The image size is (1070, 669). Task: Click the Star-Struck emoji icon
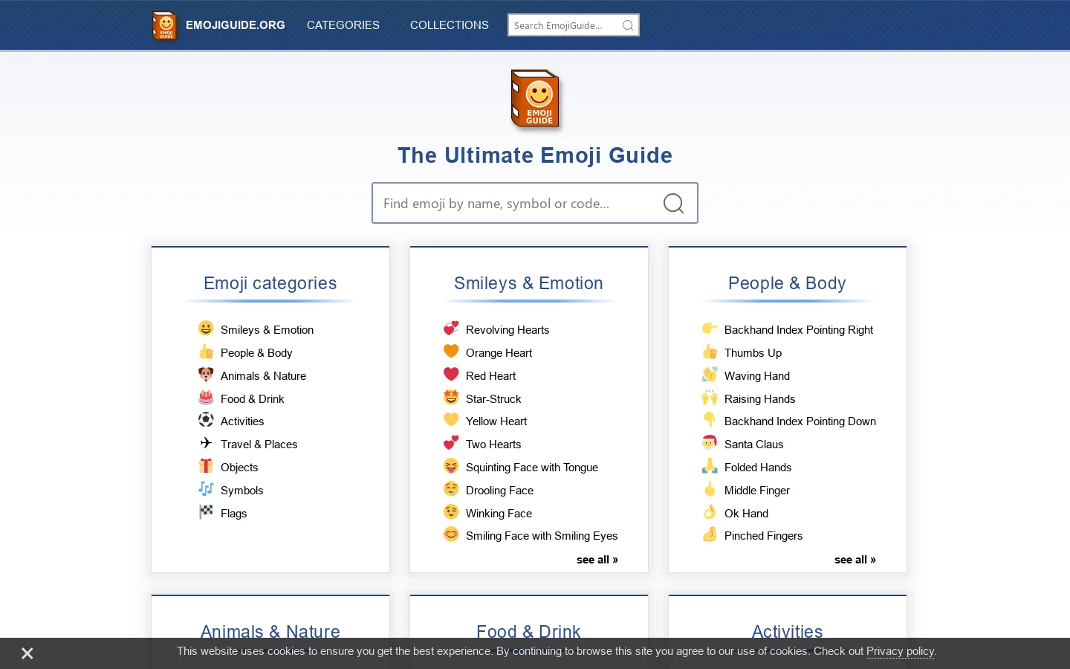pyautogui.click(x=451, y=398)
